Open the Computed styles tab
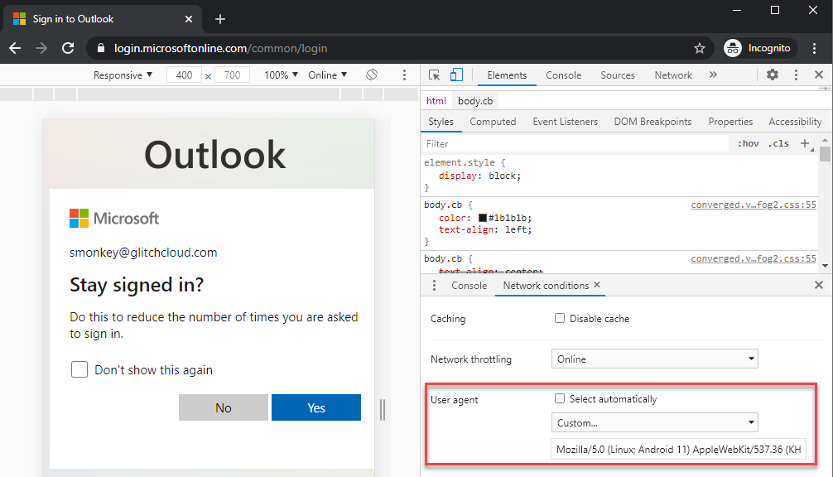 (x=493, y=122)
